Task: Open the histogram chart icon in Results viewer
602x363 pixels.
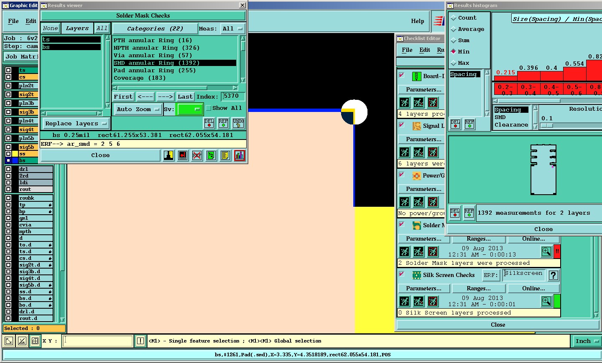Action: pos(240,155)
